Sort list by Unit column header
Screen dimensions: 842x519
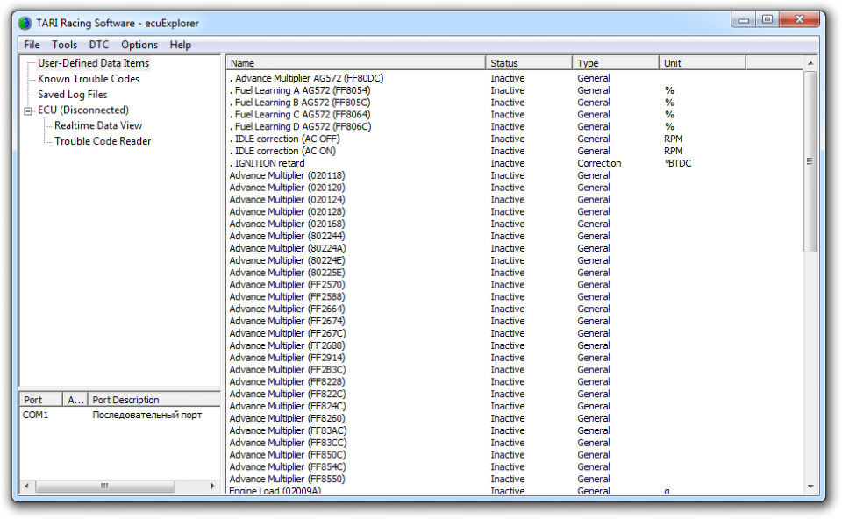(703, 63)
